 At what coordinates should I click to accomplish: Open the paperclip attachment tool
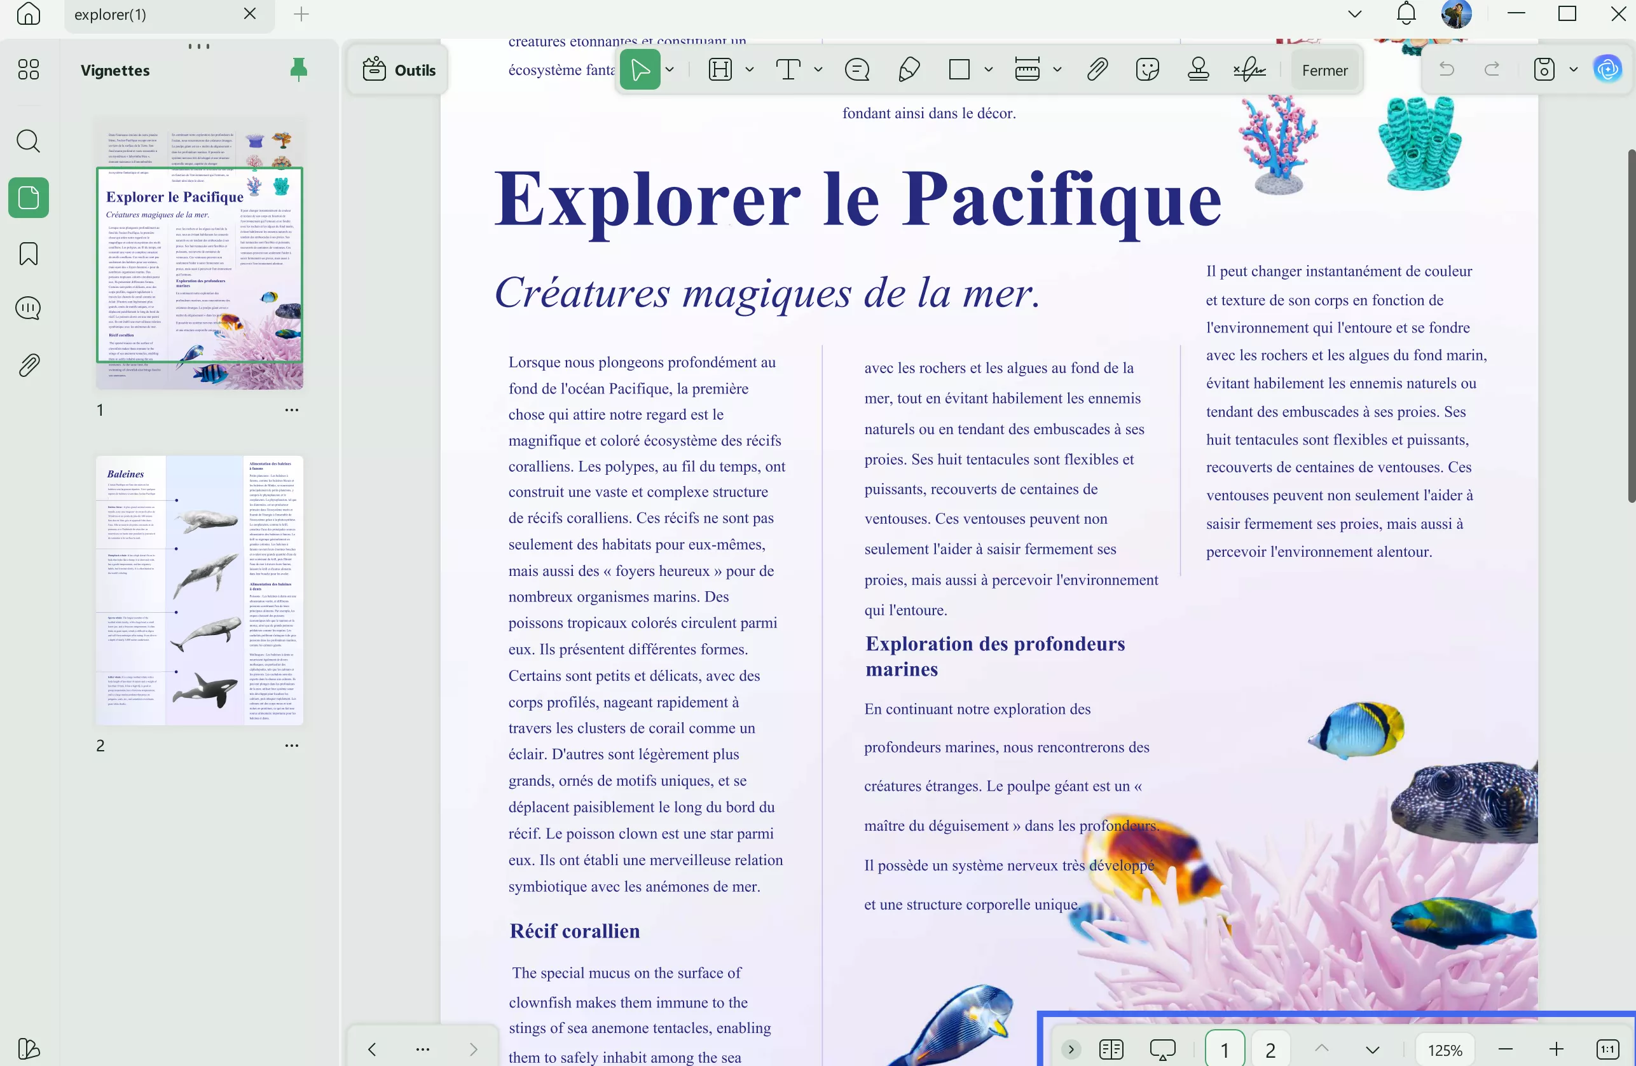pyautogui.click(x=1096, y=69)
